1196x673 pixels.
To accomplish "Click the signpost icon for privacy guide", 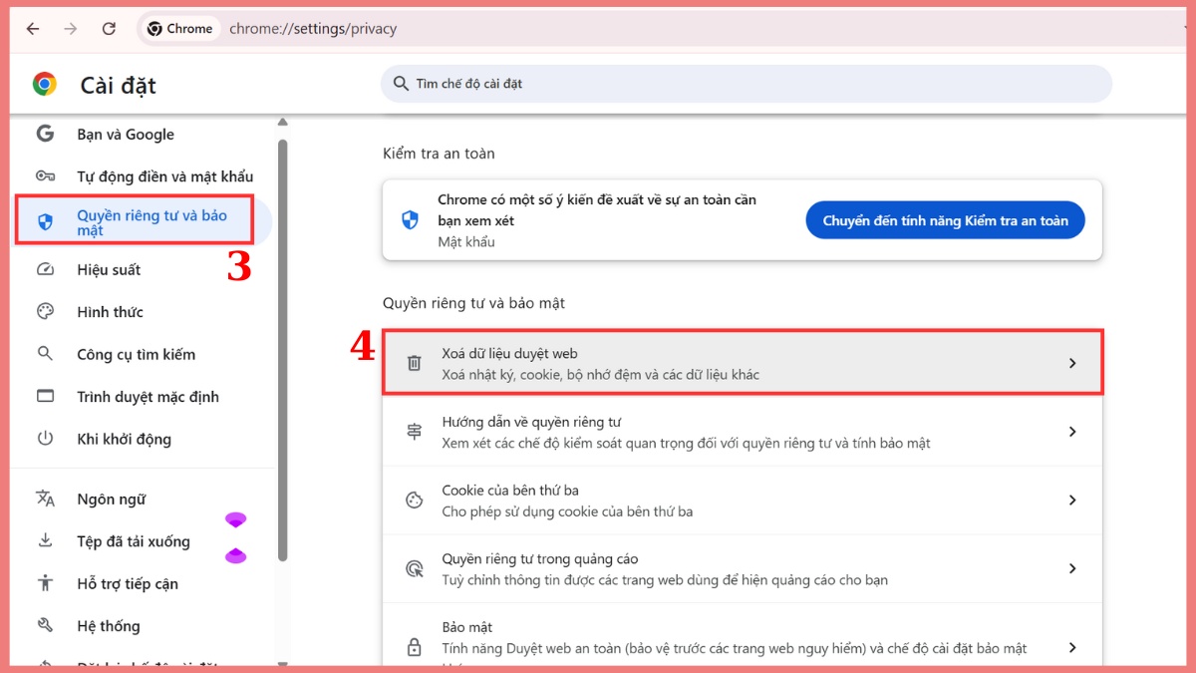I will point(415,432).
